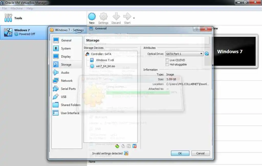Image resolution: width=262 pixels, height=166 pixels.
Task: Click the New virtual machine icon
Action: [92, 16]
